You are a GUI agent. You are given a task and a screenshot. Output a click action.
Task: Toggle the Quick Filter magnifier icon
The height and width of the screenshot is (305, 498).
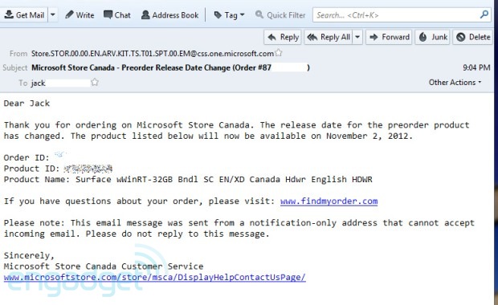(x=259, y=14)
